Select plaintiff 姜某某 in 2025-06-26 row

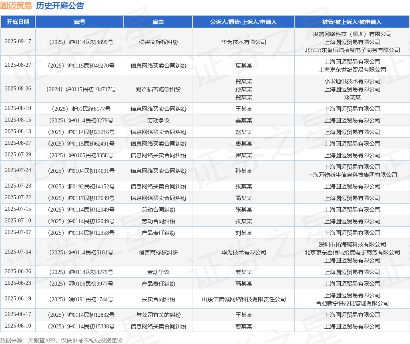(x=244, y=272)
